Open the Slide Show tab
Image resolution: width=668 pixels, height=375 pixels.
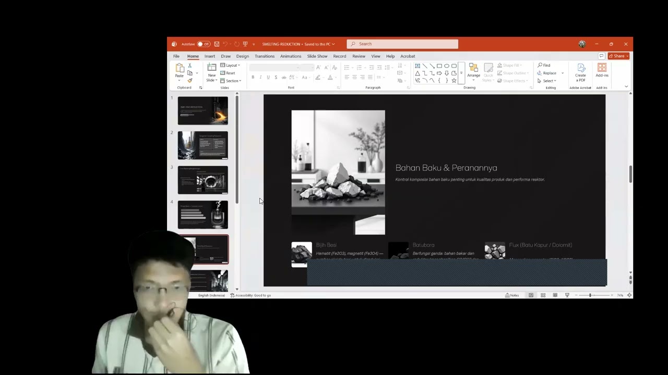[x=317, y=56]
